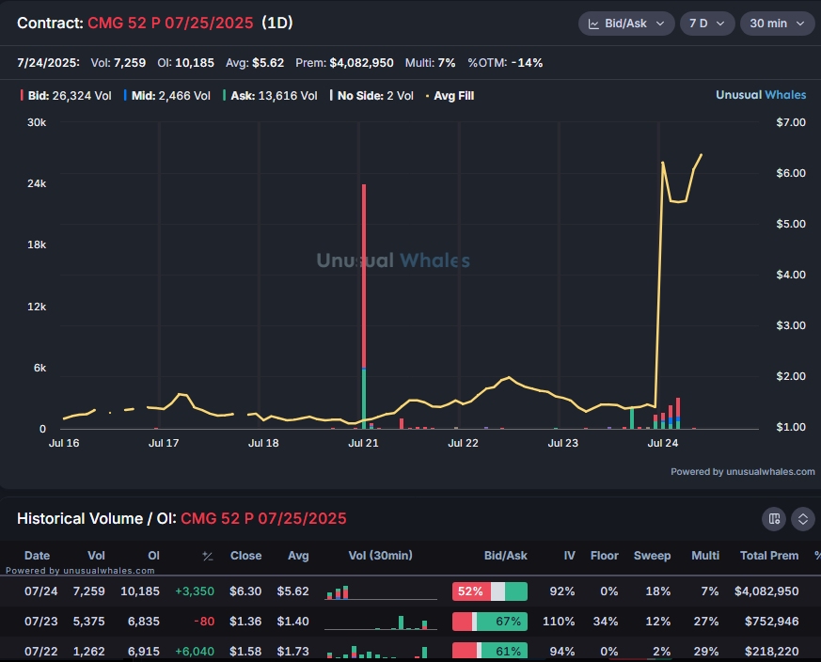Click the column settings icon

click(x=774, y=519)
